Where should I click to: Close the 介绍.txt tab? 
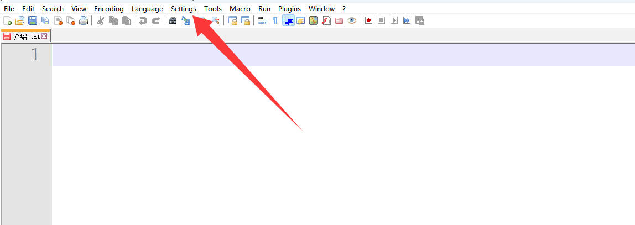click(x=44, y=36)
